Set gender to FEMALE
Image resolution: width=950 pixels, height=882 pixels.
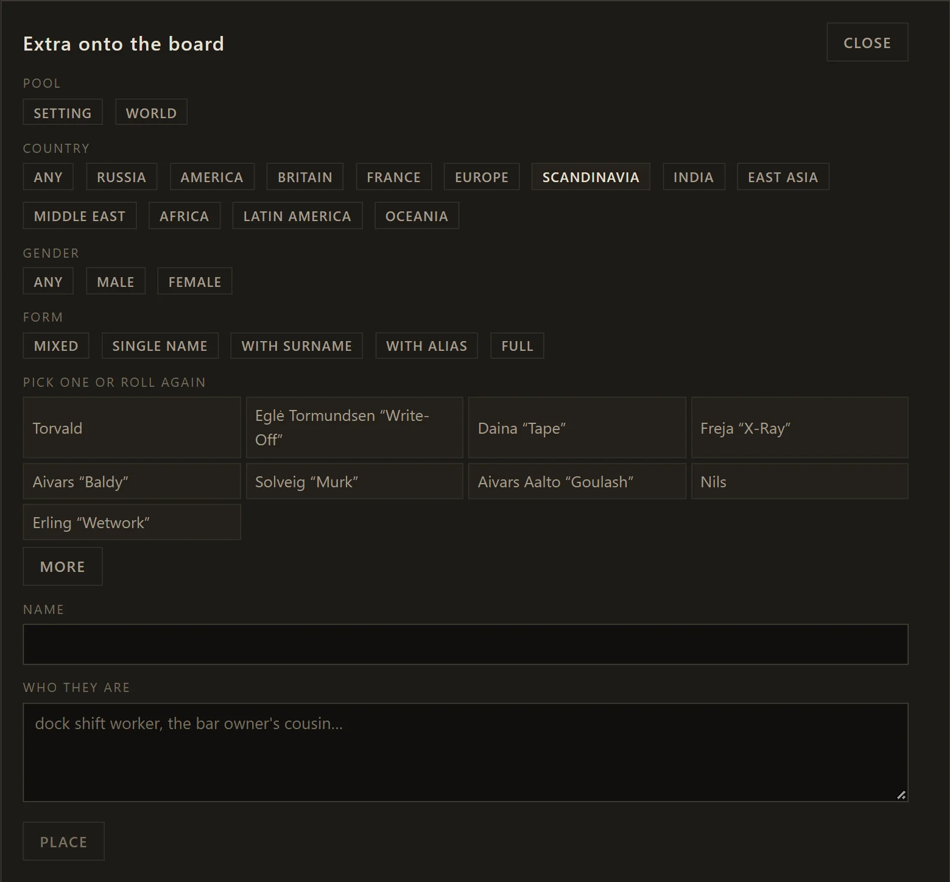(x=195, y=281)
